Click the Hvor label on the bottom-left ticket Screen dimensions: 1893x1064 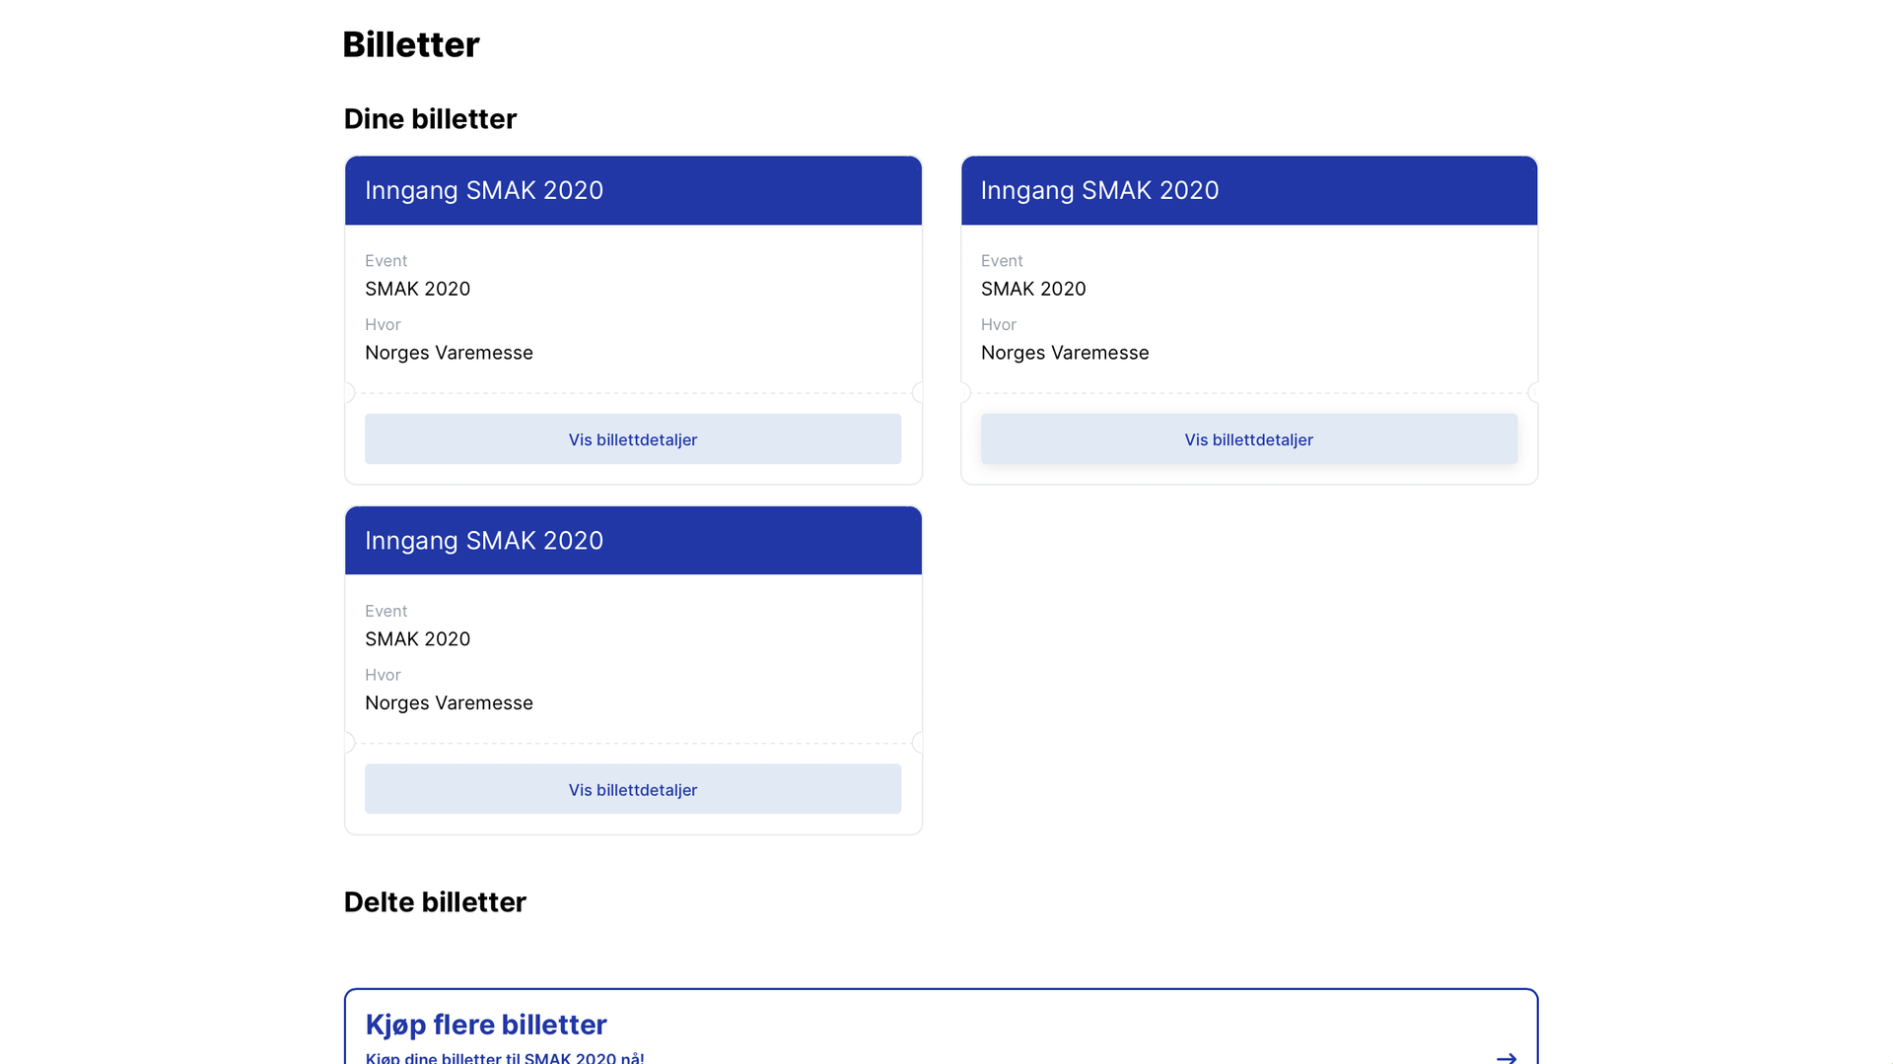click(383, 674)
